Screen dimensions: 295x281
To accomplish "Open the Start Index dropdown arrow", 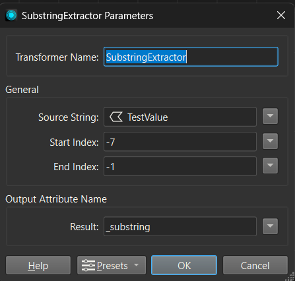I will coord(270,141).
